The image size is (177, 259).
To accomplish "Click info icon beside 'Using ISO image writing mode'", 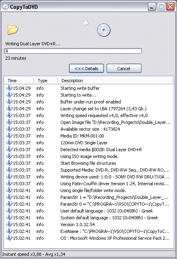I will 9,156.
